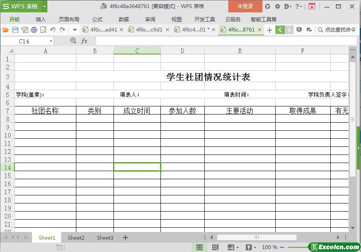The image size is (361, 252).
Task: Open the 开发工具 ribbon tab
Action: tap(204, 19)
